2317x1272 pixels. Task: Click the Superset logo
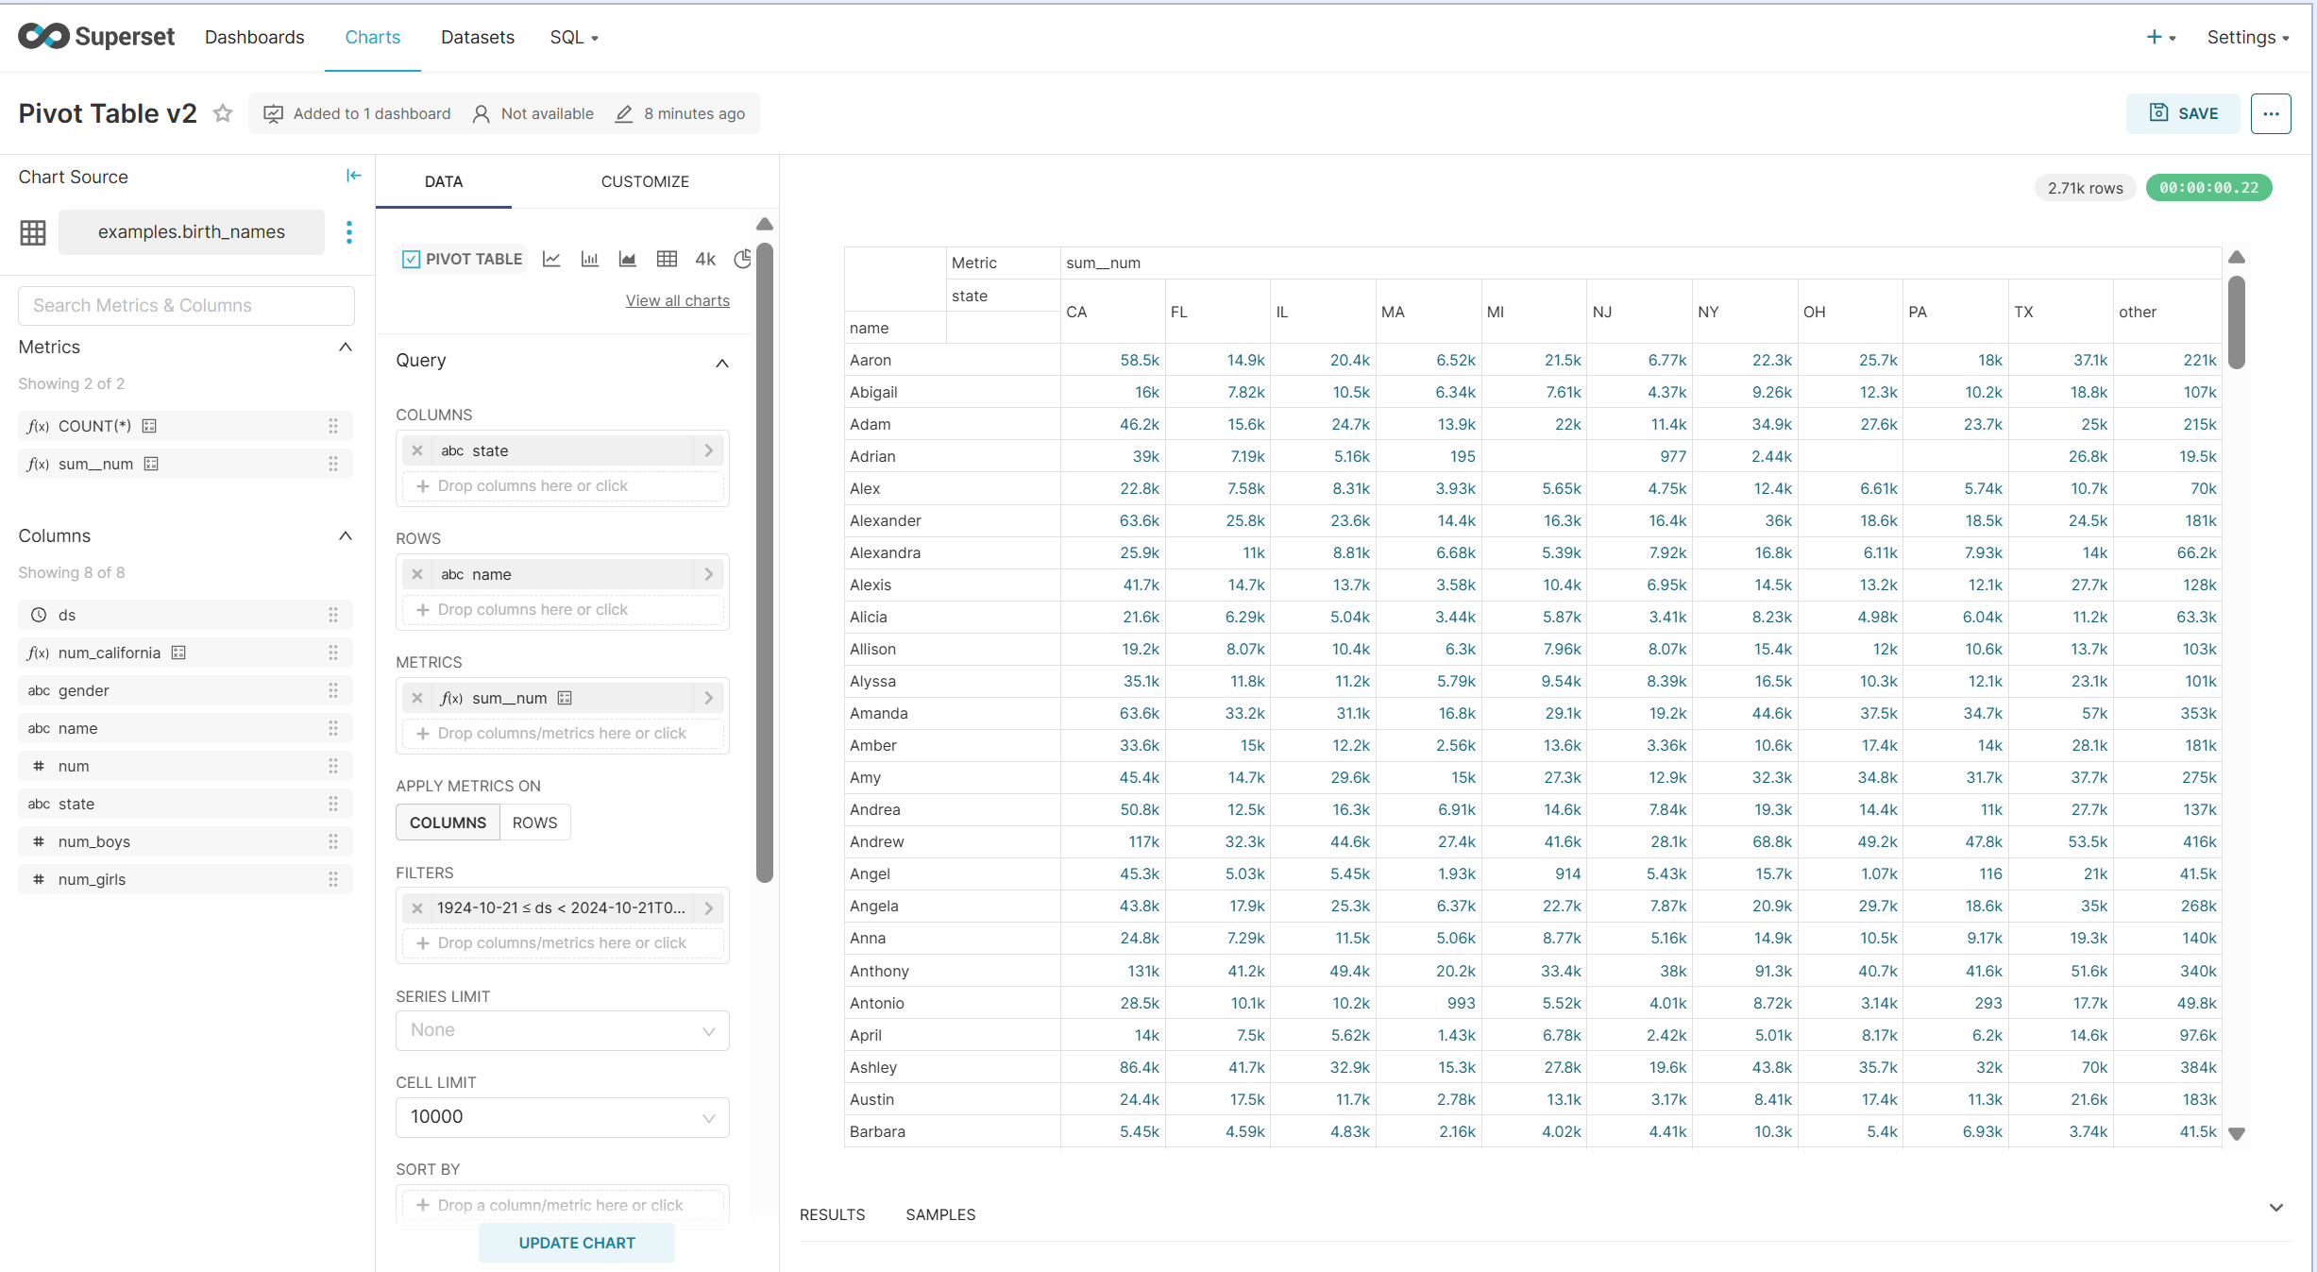pos(96,37)
